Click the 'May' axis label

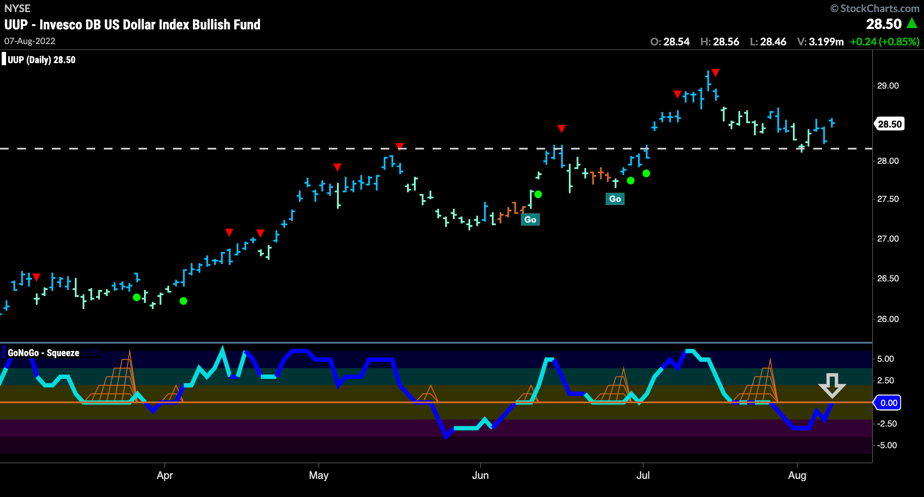pos(319,475)
